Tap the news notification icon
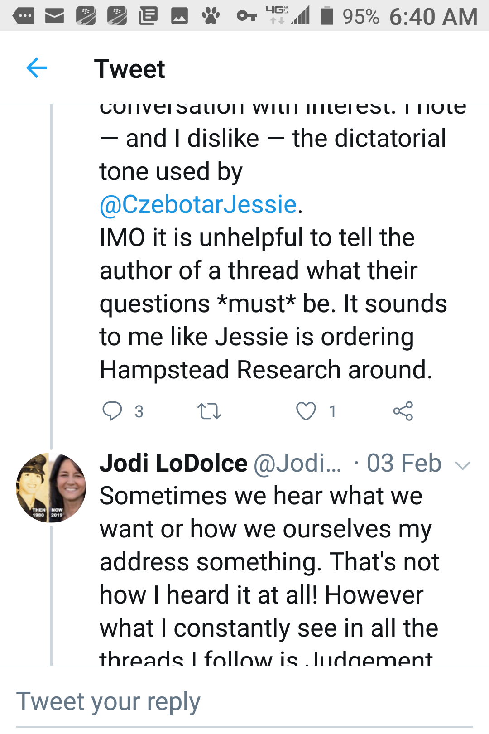Image resolution: width=489 pixels, height=734 pixels. tap(148, 16)
